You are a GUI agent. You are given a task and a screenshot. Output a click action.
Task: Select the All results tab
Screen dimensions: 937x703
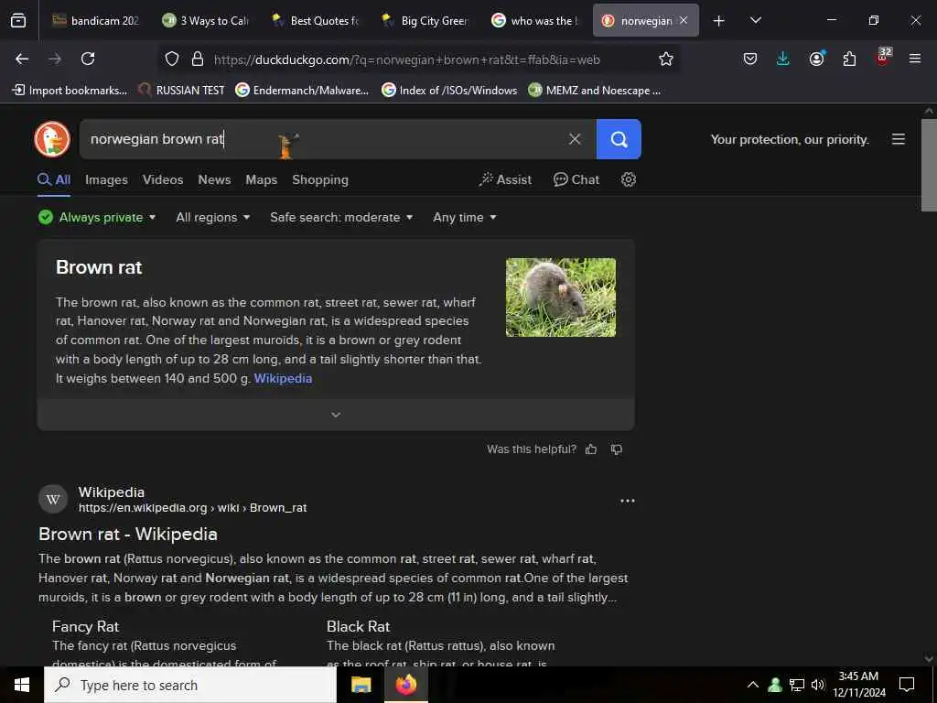click(54, 179)
